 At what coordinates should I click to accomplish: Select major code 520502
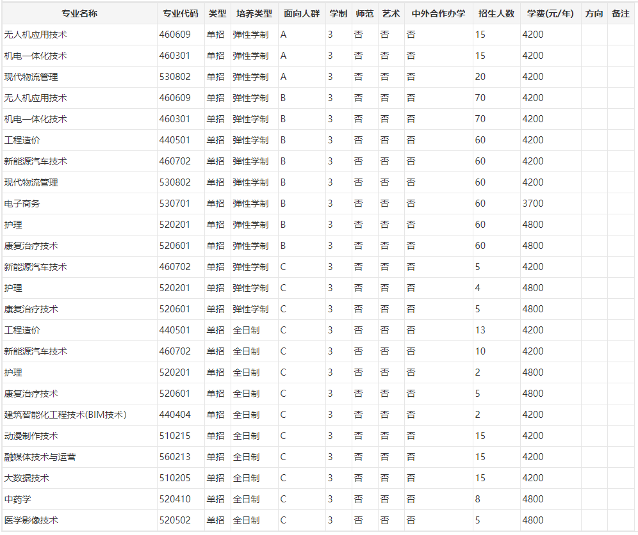click(x=175, y=520)
